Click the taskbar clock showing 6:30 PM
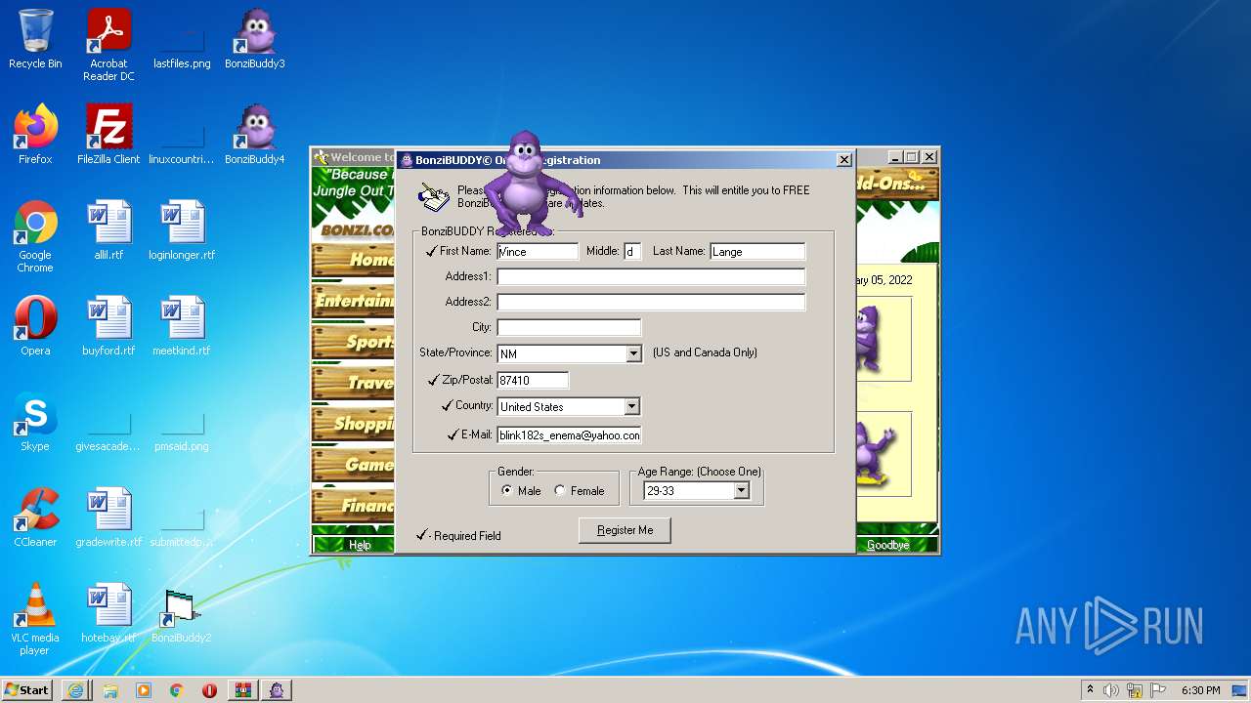Image resolution: width=1251 pixels, height=703 pixels. pyautogui.click(x=1200, y=690)
